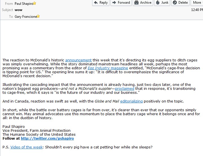
Task: Follow the 'proclaimed' hyperlink
Action: (124, 88)
